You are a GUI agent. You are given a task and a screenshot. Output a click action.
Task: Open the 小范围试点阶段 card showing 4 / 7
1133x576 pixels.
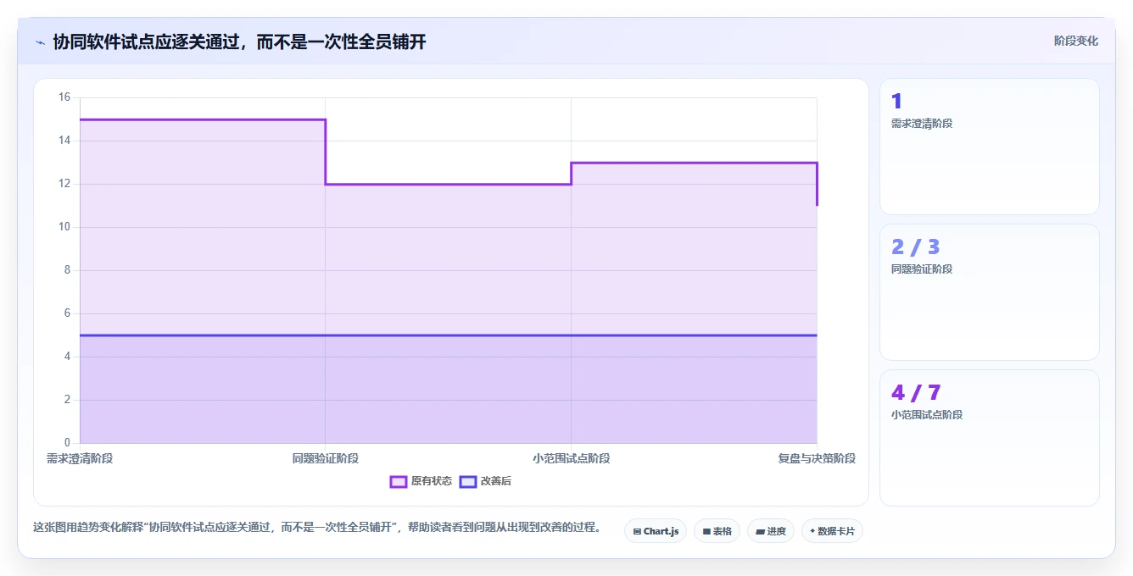pos(989,438)
